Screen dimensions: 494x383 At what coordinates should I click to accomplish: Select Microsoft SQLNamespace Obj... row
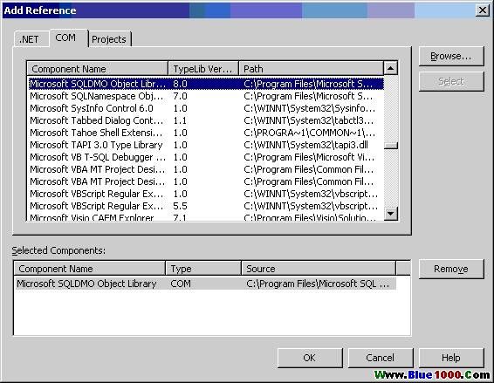click(206, 96)
